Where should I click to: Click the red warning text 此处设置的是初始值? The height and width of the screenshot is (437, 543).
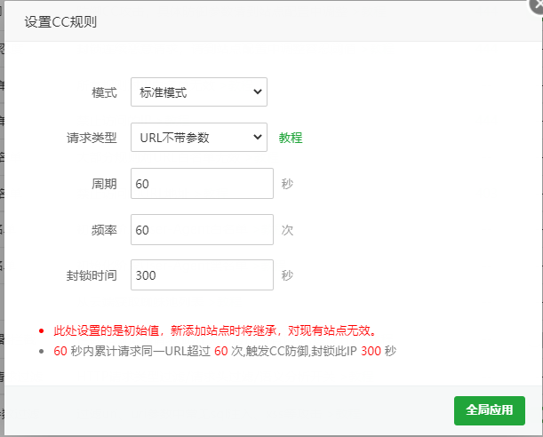(215, 330)
